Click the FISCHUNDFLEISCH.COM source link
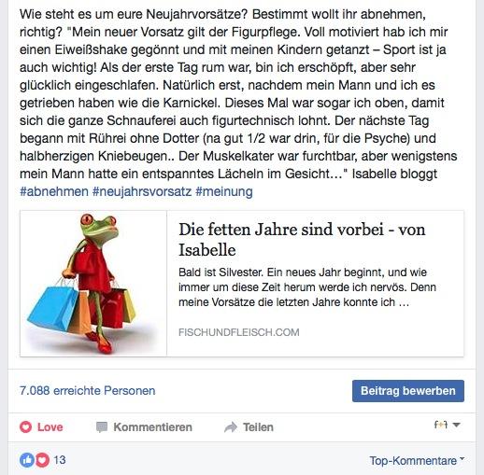This screenshot has height=475, width=484. [x=239, y=332]
